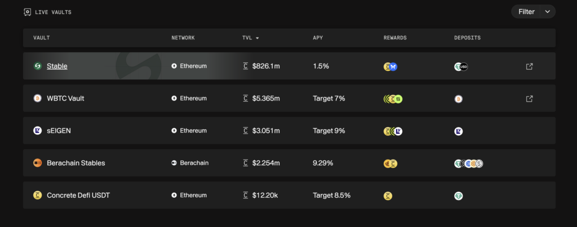
Task: Click the Stable vault green logo icon
Action: [x=38, y=66]
